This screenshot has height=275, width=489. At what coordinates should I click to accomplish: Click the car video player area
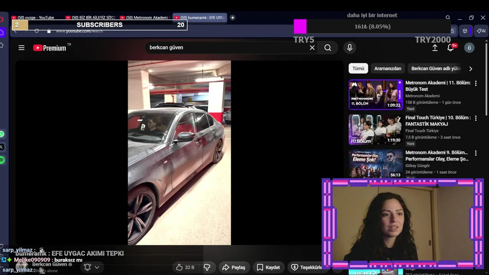point(179,153)
